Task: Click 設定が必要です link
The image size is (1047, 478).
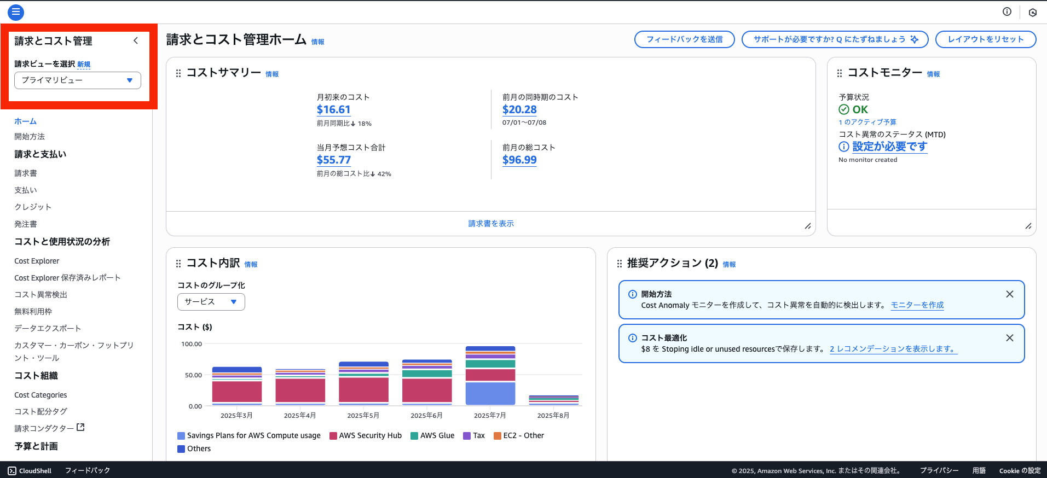Action: pyautogui.click(x=889, y=147)
